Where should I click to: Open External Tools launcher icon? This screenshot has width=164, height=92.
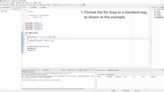point(44,5)
